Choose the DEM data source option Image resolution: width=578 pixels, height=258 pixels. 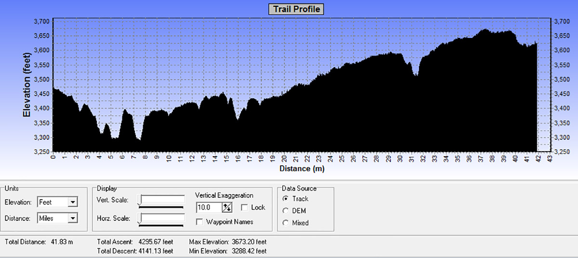pyautogui.click(x=286, y=211)
